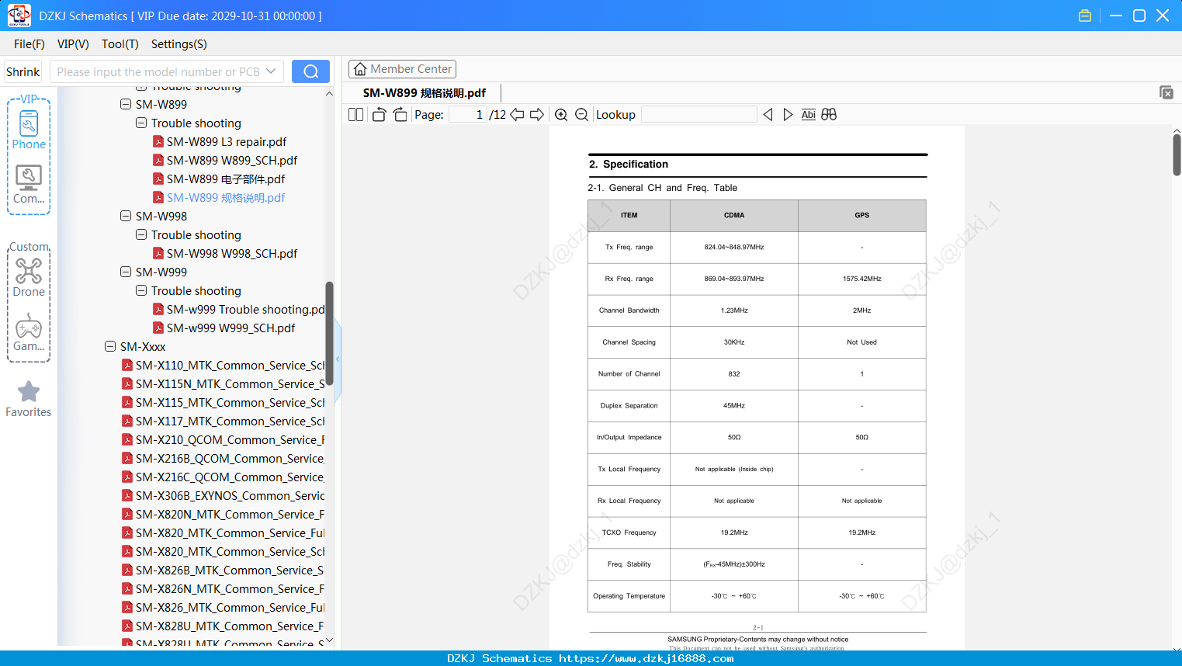
Task: Click the close-all-tabs icon at right
Action: [x=1166, y=92]
